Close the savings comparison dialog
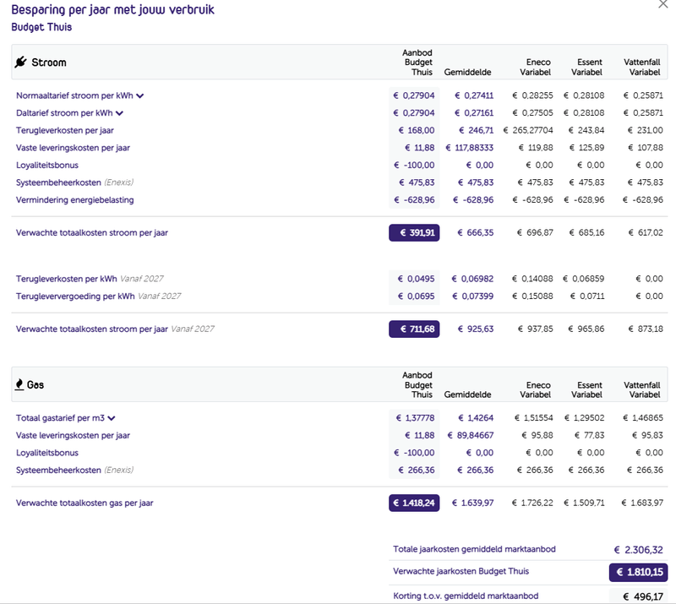Screen dimensions: 676x604 [662, 4]
